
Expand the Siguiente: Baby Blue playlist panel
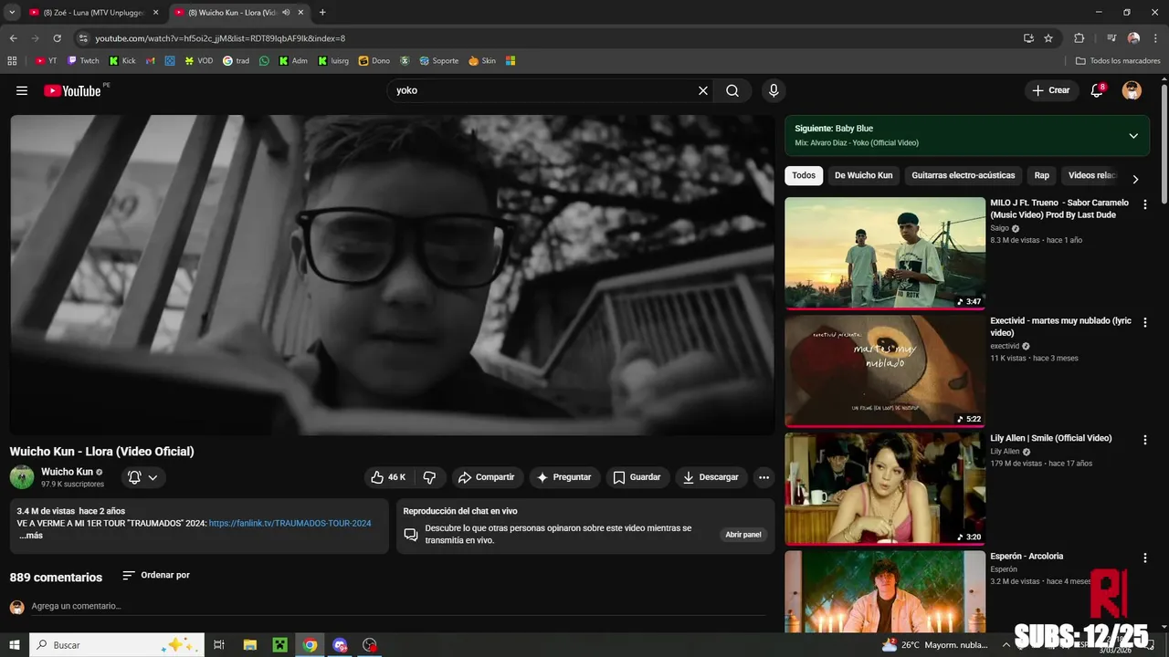click(1133, 136)
